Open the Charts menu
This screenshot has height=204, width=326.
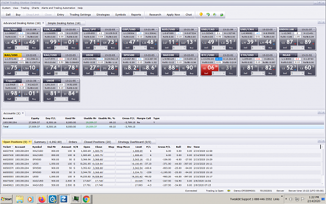[35, 8]
